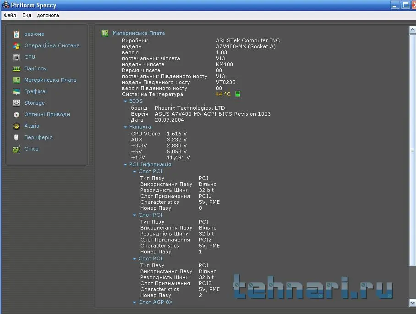Open the Storage section

tap(34, 103)
